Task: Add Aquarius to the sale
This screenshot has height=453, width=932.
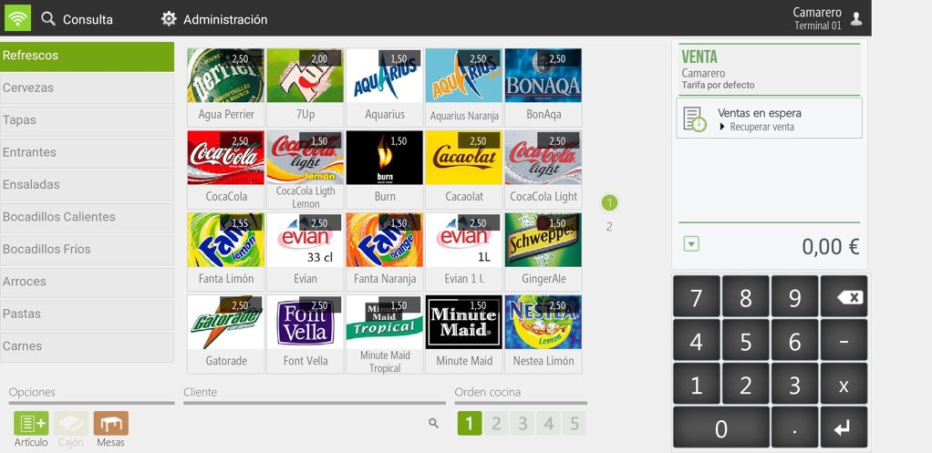Action: pyautogui.click(x=385, y=88)
